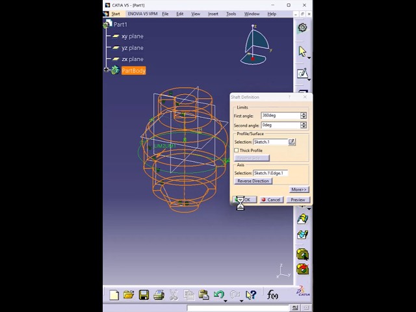Open the View menu
The height and width of the screenshot is (312, 416).
tap(196, 14)
